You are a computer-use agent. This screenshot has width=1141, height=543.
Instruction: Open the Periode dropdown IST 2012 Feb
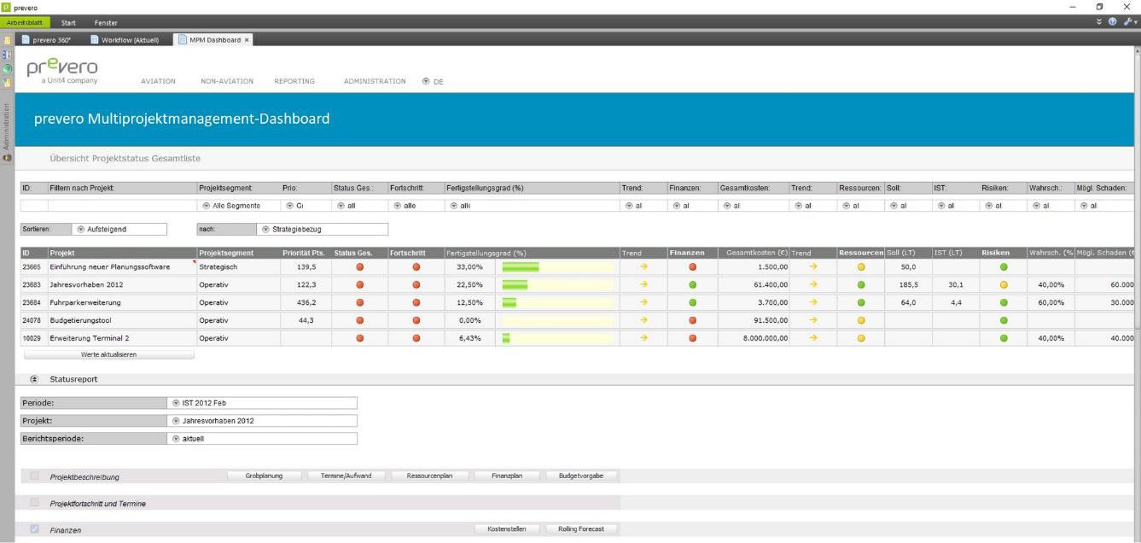click(x=262, y=403)
